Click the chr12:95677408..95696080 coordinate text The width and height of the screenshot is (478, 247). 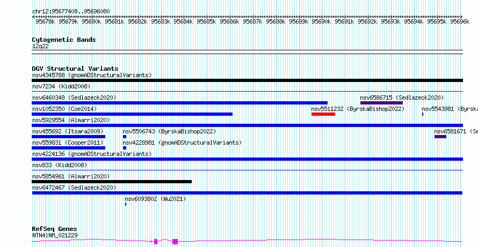tap(71, 11)
